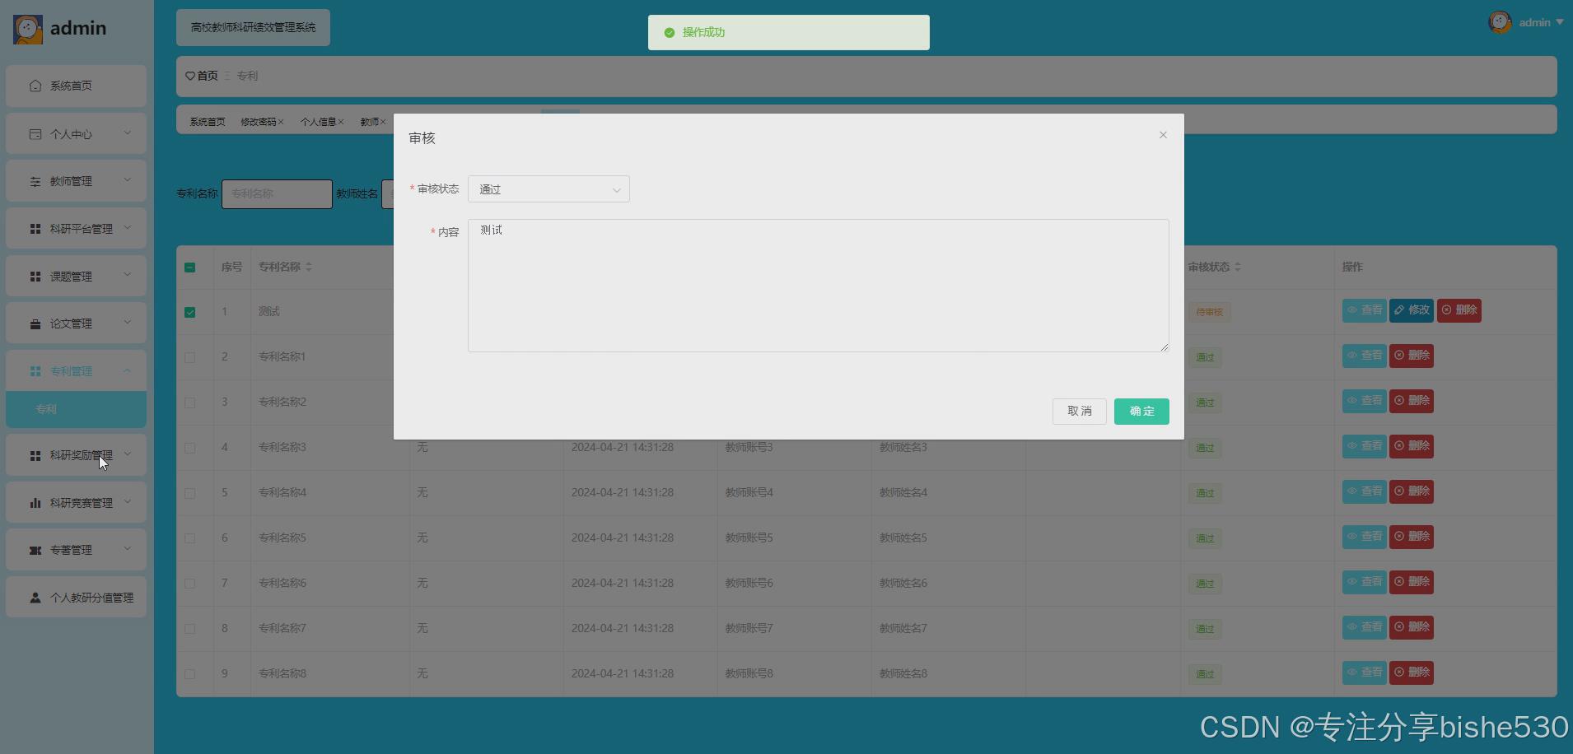This screenshot has width=1573, height=754.
Task: Click the 教师管理 sidebar icon
Action: point(35,181)
